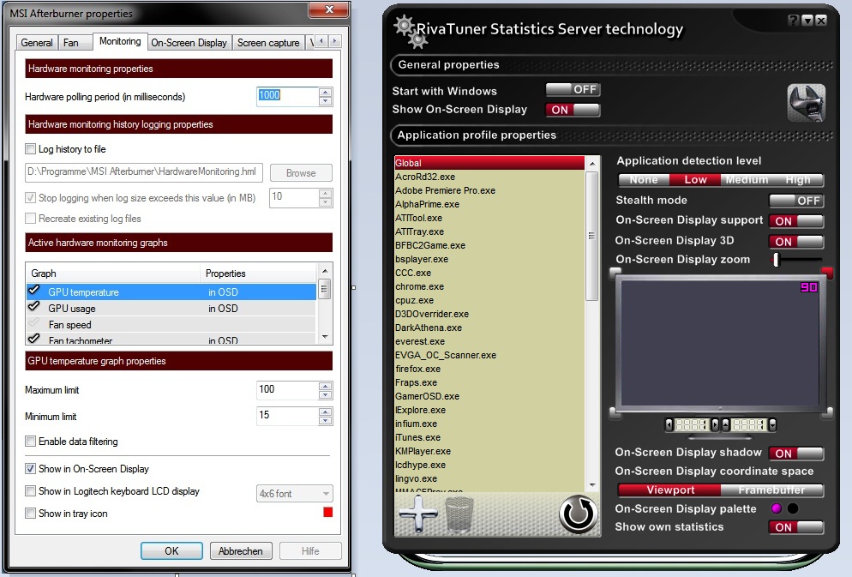Image resolution: width=852 pixels, height=577 pixels.
Task: Click the black OSD palette color
Action: click(793, 508)
